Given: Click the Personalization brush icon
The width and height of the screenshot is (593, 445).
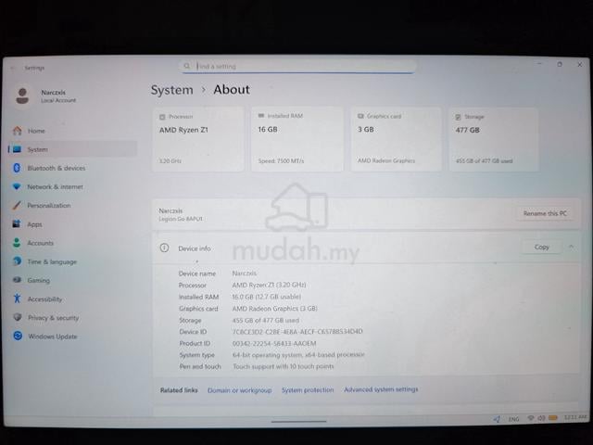Looking at the screenshot, I should click(x=17, y=205).
